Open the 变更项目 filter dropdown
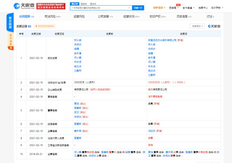Viewport: 232px width, 163px height. (197, 26)
